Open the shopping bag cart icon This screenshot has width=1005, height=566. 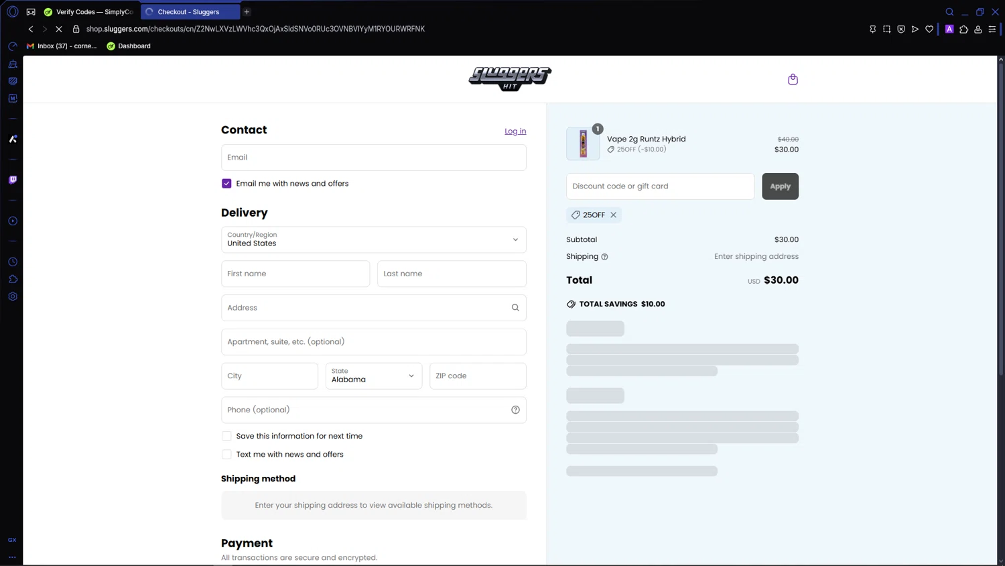click(x=793, y=79)
